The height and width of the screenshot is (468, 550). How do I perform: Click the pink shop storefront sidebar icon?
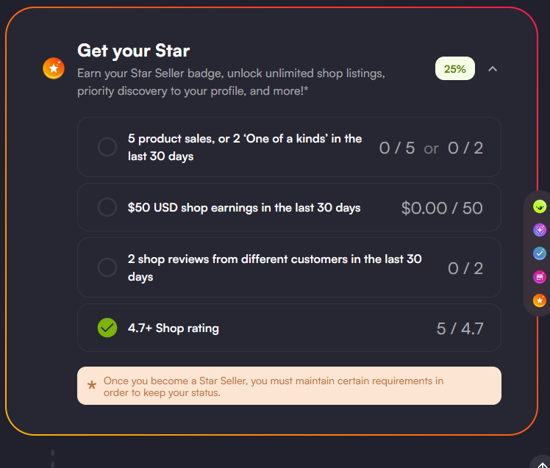(x=540, y=277)
